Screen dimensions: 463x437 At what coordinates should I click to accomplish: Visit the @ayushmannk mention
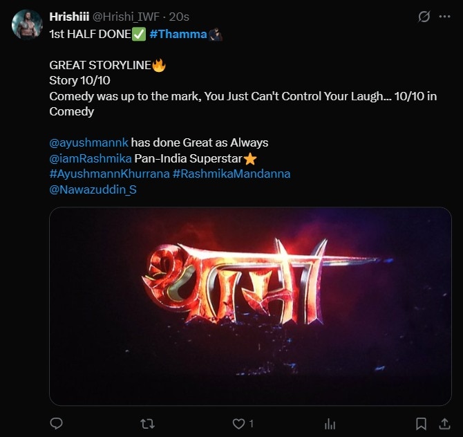pyautogui.click(x=89, y=142)
